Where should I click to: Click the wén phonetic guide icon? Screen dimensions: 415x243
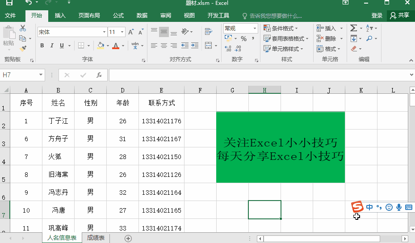[135, 46]
